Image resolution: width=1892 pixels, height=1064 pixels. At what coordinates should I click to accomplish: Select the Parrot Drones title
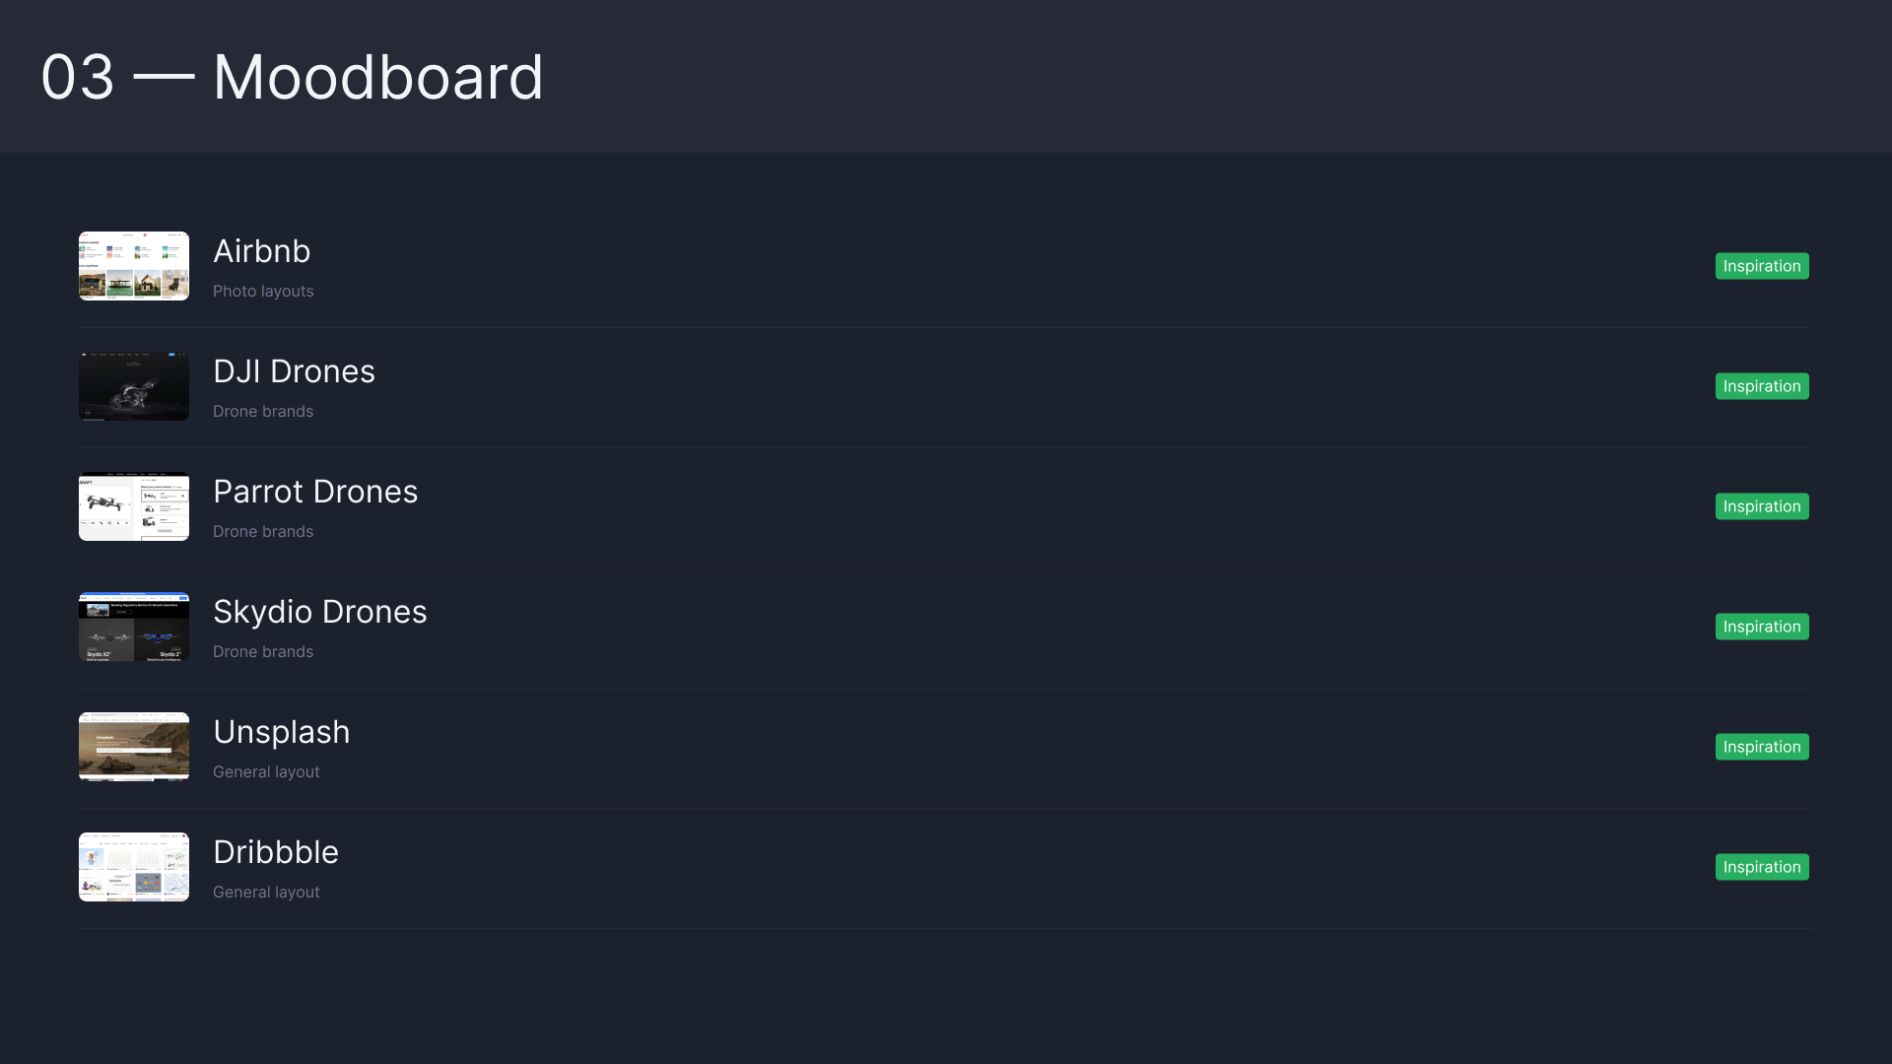(x=315, y=492)
